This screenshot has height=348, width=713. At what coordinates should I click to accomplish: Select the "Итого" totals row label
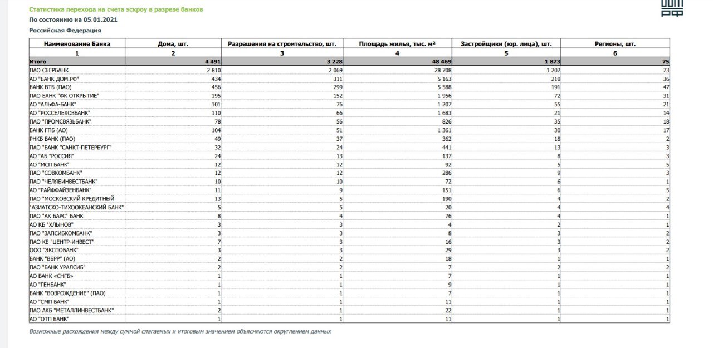tap(37, 62)
